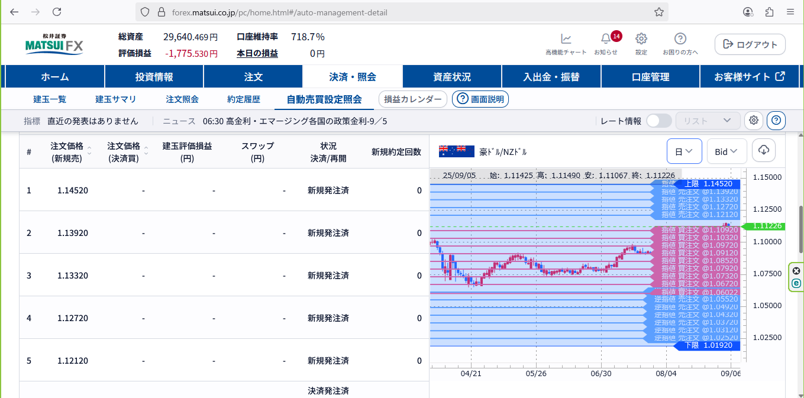Bookmark this page with the star icon
Viewport: 804px width, 398px height.
pos(659,12)
